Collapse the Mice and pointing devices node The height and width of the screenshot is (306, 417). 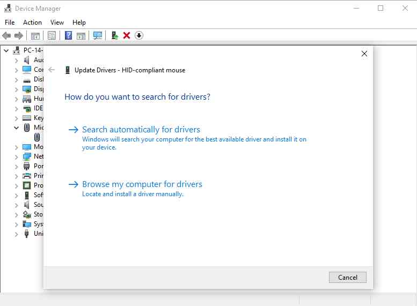(x=16, y=128)
